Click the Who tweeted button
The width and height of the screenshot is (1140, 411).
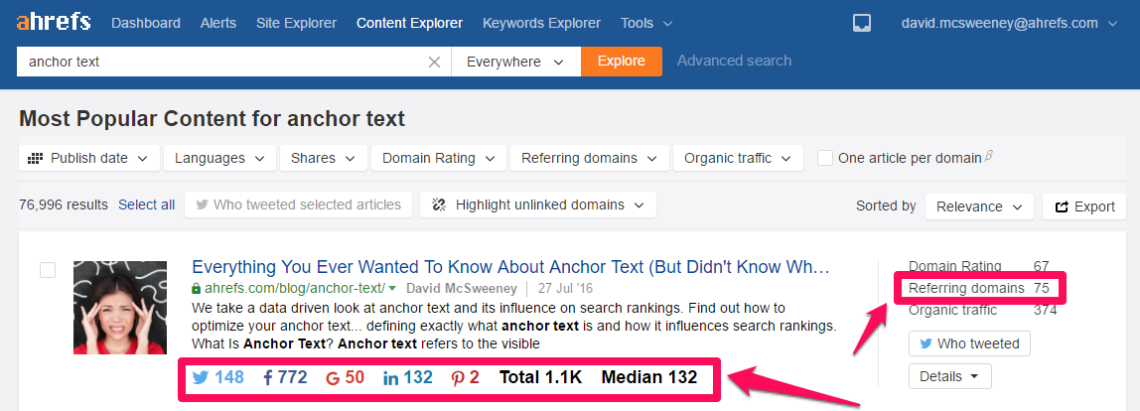(x=969, y=343)
